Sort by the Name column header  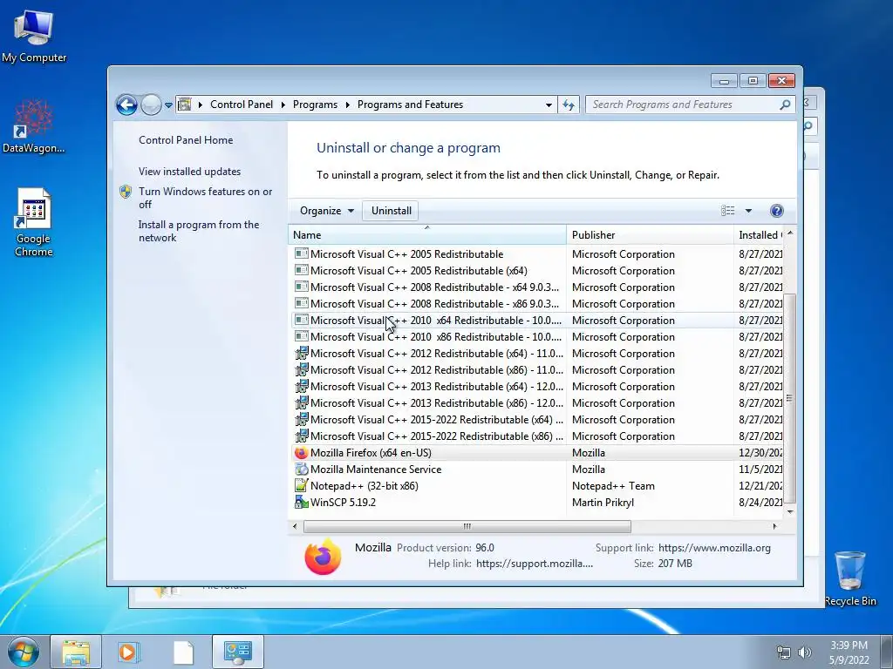tap(427, 235)
